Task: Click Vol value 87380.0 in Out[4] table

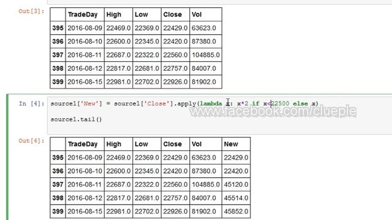Action: click(204, 171)
